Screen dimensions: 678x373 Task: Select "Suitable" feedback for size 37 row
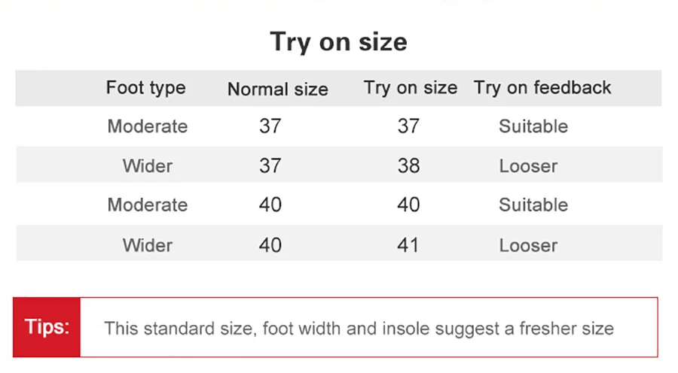click(x=533, y=126)
